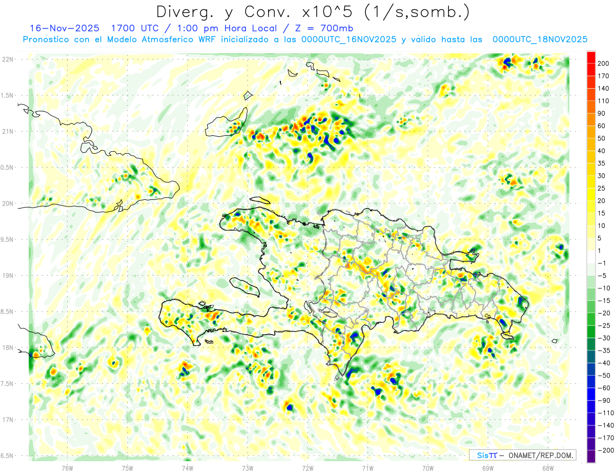This screenshot has width=615, height=475.
Task: Click the '170' color scale label
Action: click(603, 76)
